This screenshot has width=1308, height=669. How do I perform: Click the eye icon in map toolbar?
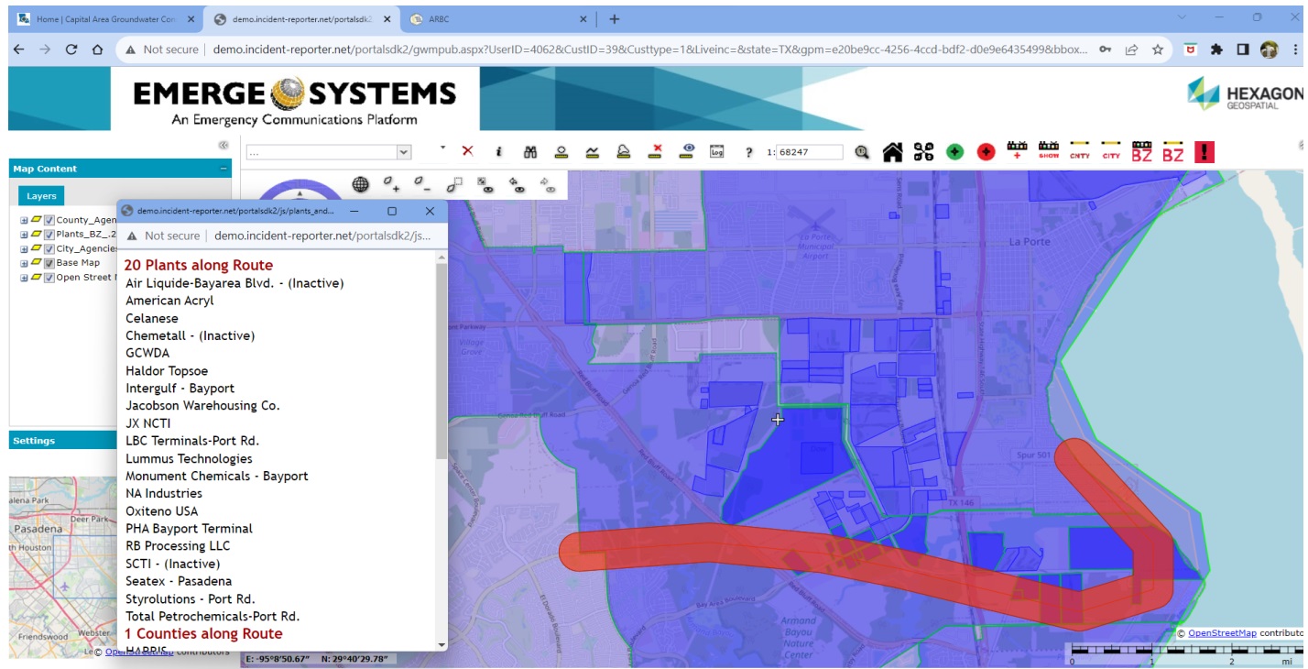pyautogui.click(x=688, y=152)
